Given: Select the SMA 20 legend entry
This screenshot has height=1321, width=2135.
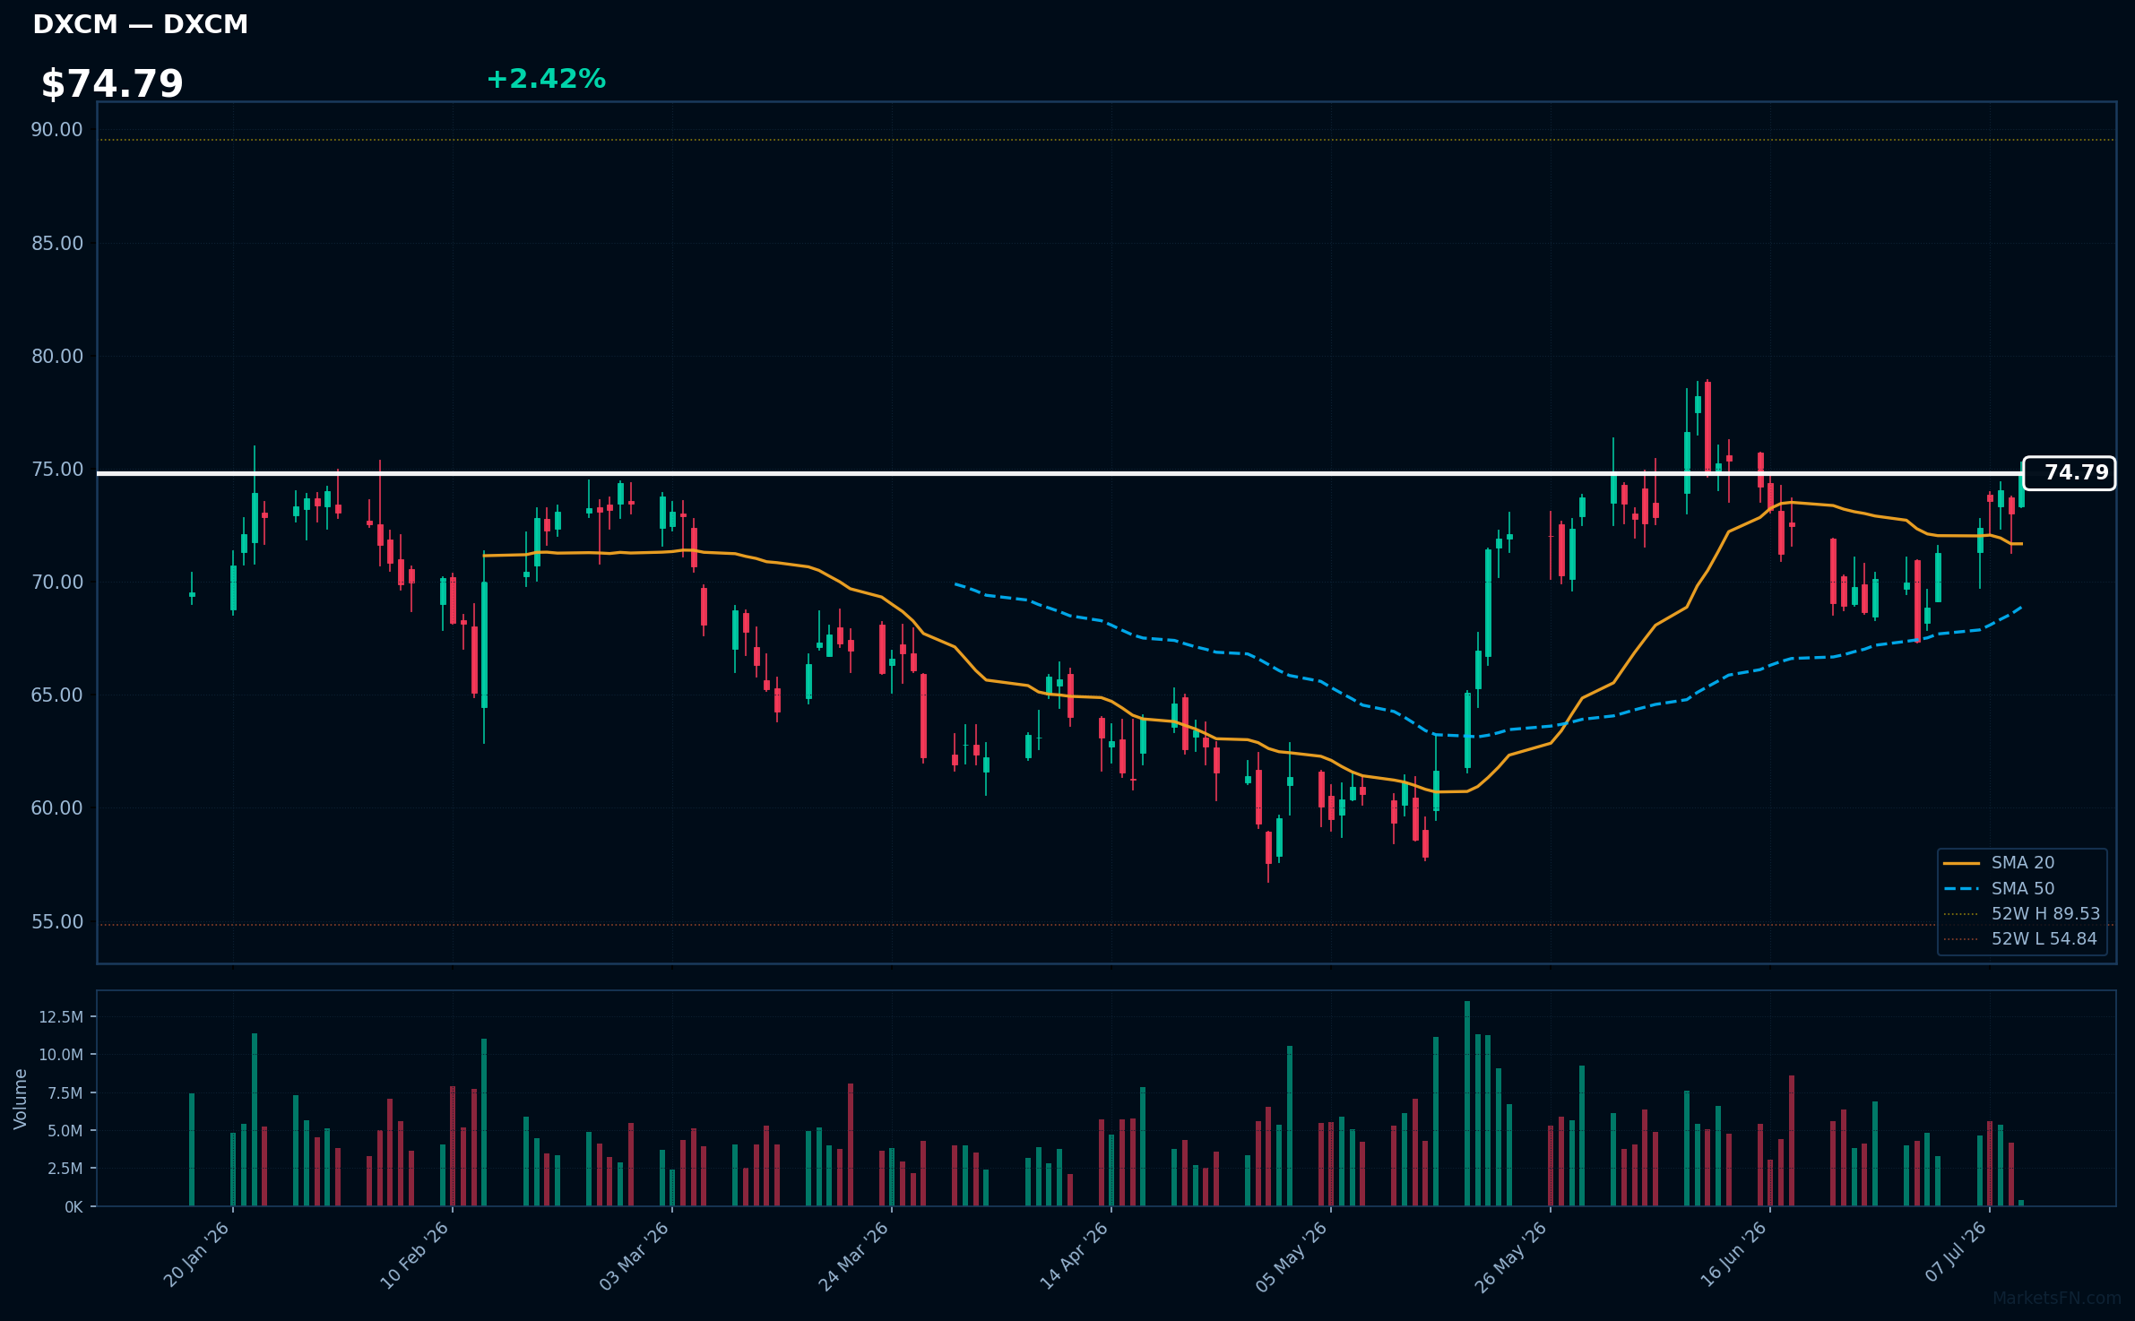Looking at the screenshot, I should pos(2023,863).
